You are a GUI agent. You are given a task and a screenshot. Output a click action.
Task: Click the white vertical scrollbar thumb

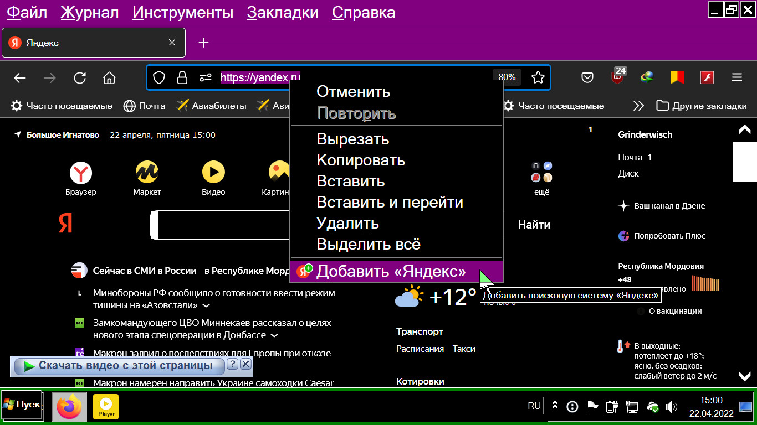point(744,162)
